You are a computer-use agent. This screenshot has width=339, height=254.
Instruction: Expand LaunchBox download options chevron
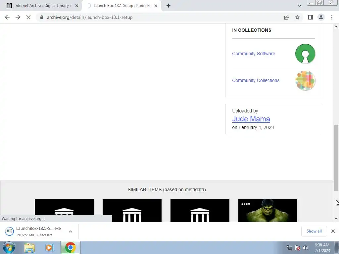pos(71,231)
